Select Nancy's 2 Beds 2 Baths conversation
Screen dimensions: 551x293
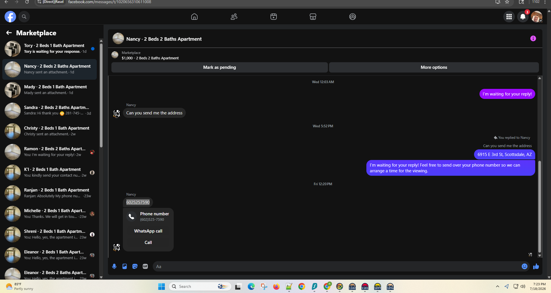click(49, 69)
